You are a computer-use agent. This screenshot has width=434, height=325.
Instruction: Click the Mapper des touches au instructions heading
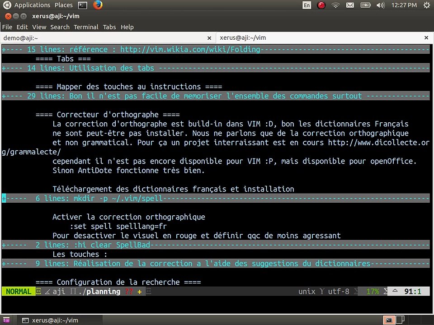129,87
